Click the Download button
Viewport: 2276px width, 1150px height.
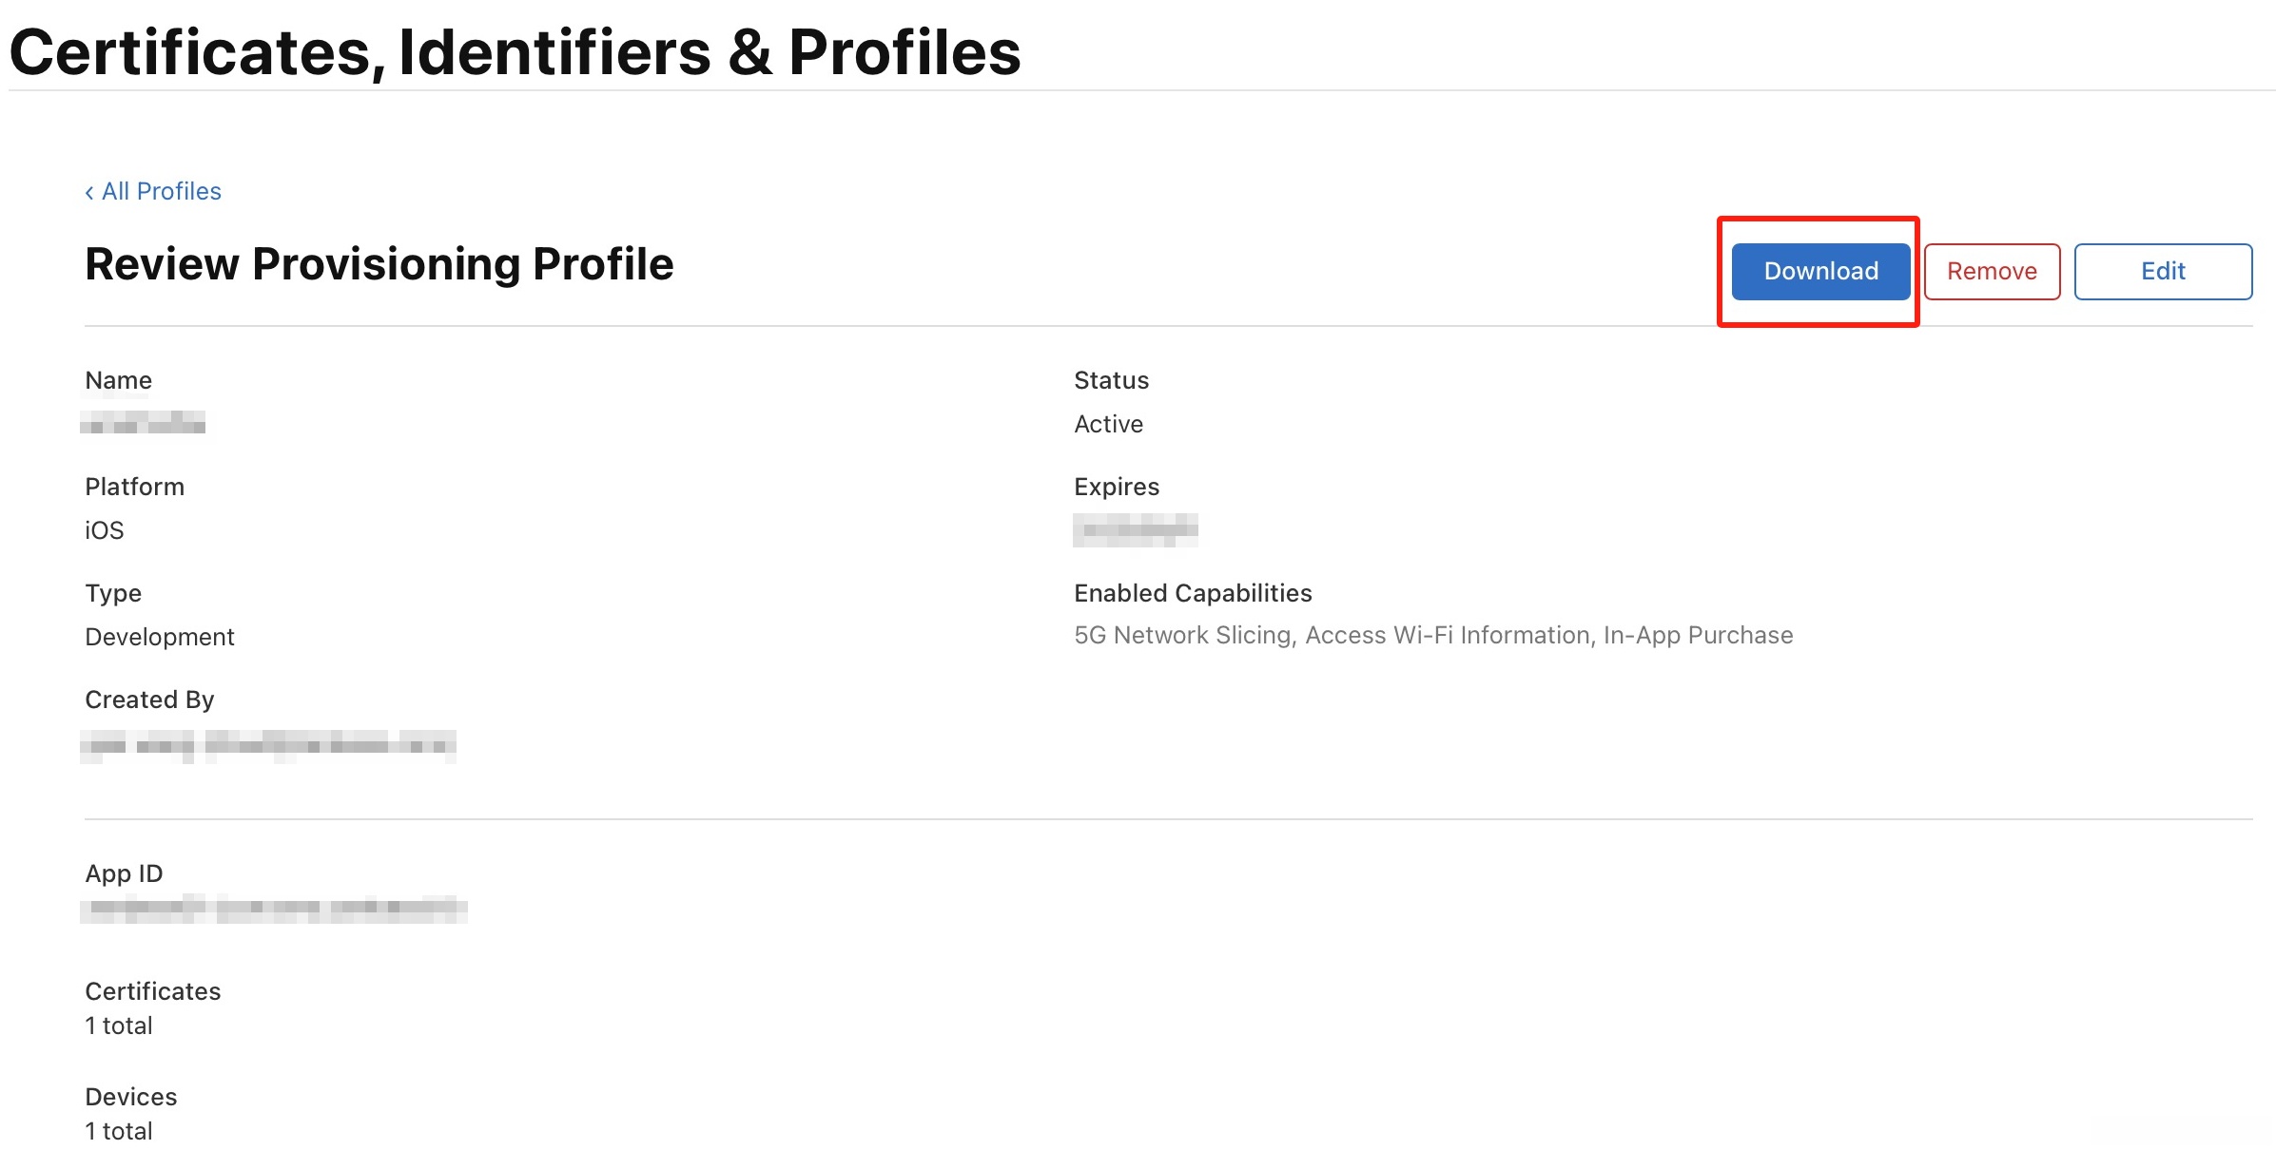1819,272
